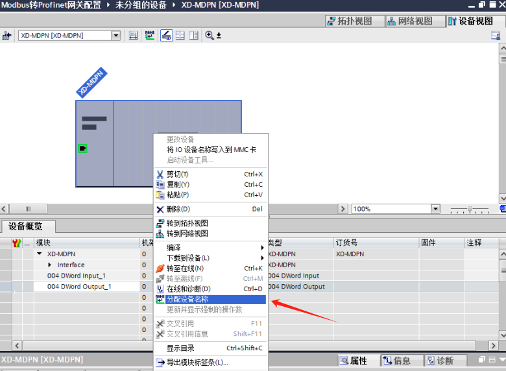Click the float inspector window icon
The height and width of the screenshot is (371, 506).
(x=481, y=360)
